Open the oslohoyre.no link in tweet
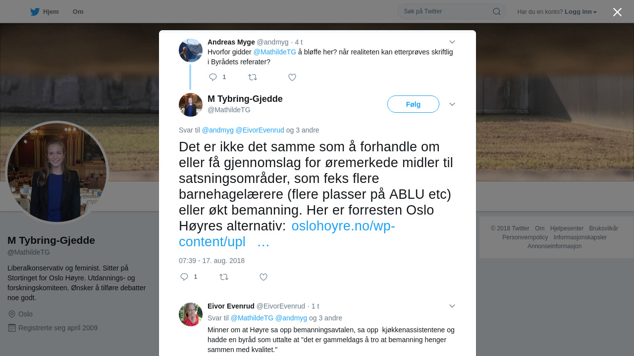Viewport: 634px width, 356px height. (x=287, y=234)
